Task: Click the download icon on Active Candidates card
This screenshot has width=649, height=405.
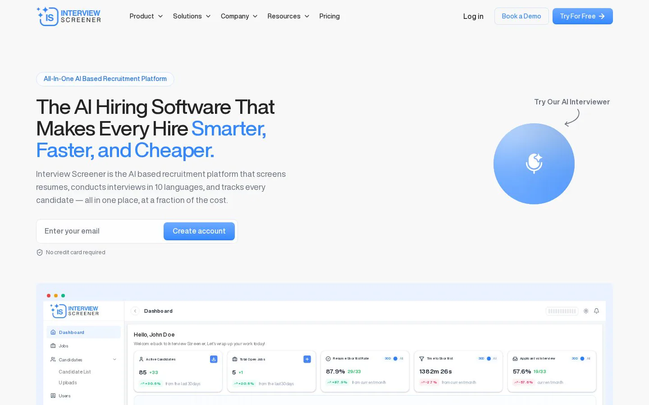Action: pos(214,359)
